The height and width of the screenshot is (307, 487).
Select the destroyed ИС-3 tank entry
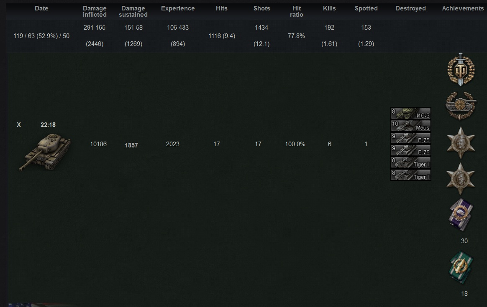click(x=410, y=114)
